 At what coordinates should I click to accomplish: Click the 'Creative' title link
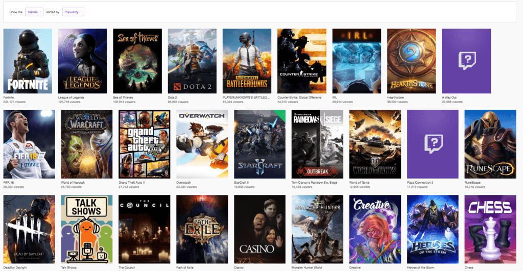[355, 267]
